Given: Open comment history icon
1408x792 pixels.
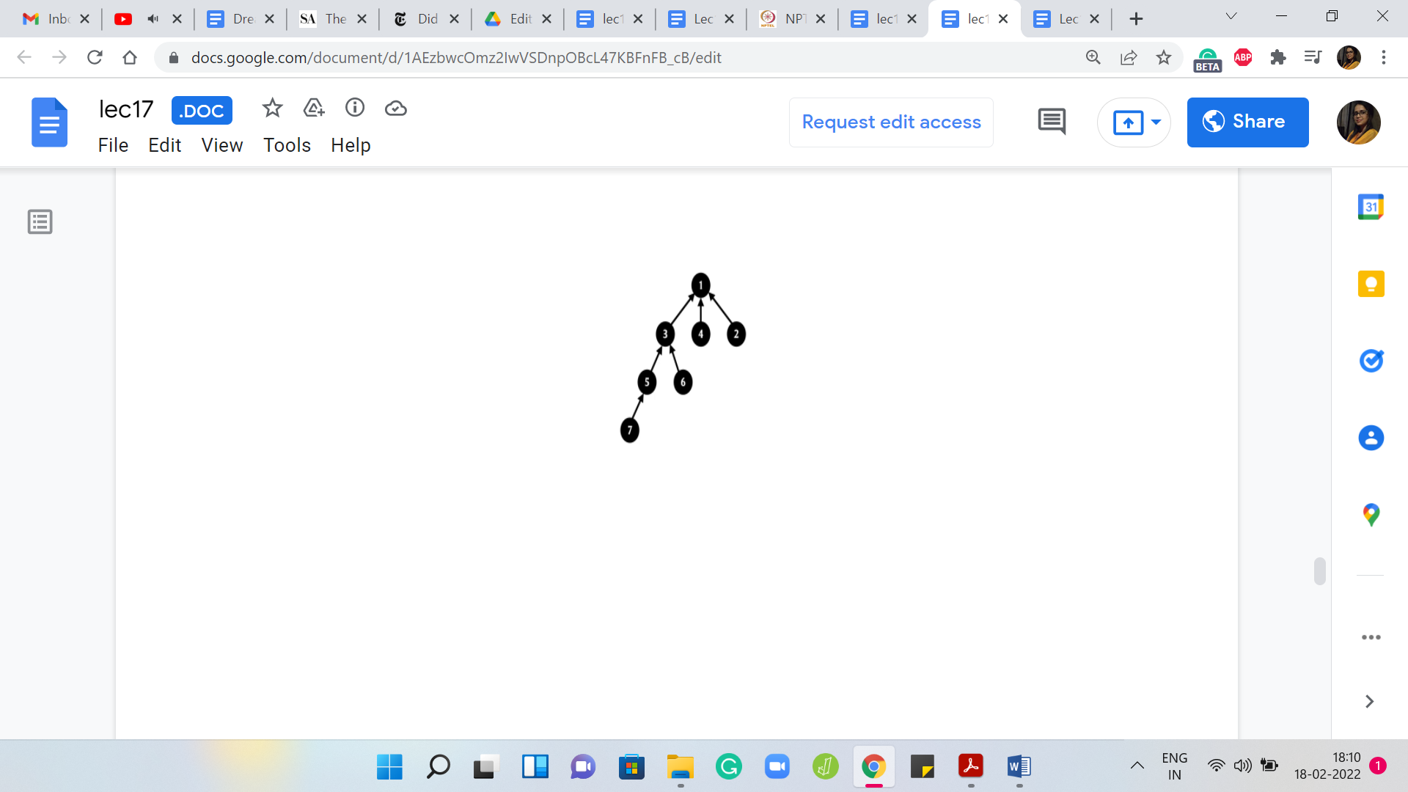Looking at the screenshot, I should click(x=1052, y=122).
